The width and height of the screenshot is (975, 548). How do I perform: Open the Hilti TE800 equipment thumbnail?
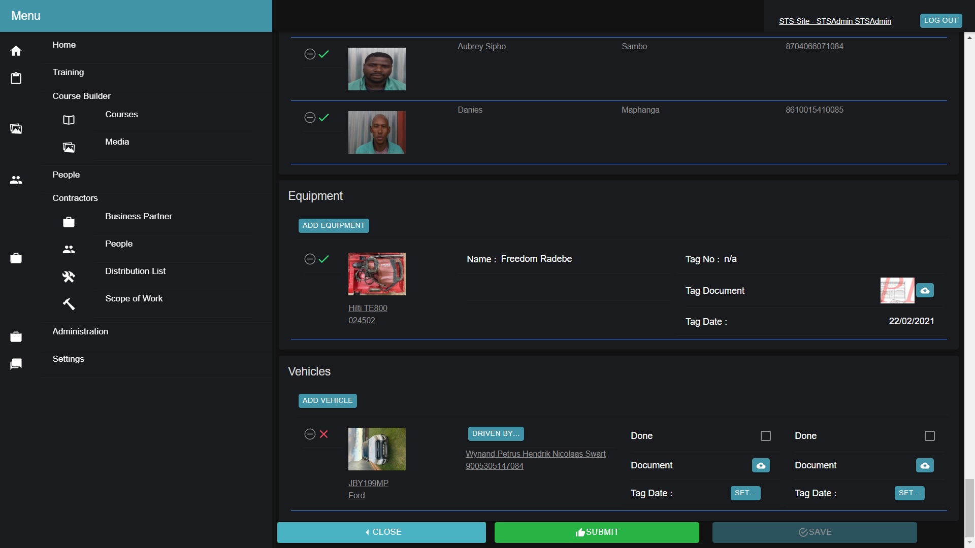(x=377, y=274)
